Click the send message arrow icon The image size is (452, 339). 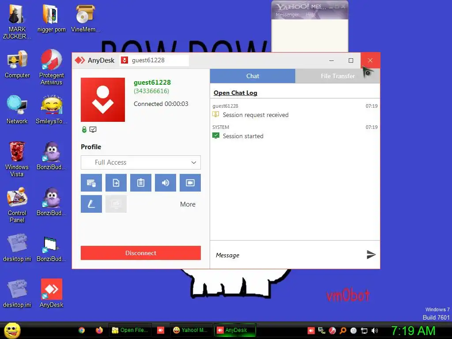(371, 255)
